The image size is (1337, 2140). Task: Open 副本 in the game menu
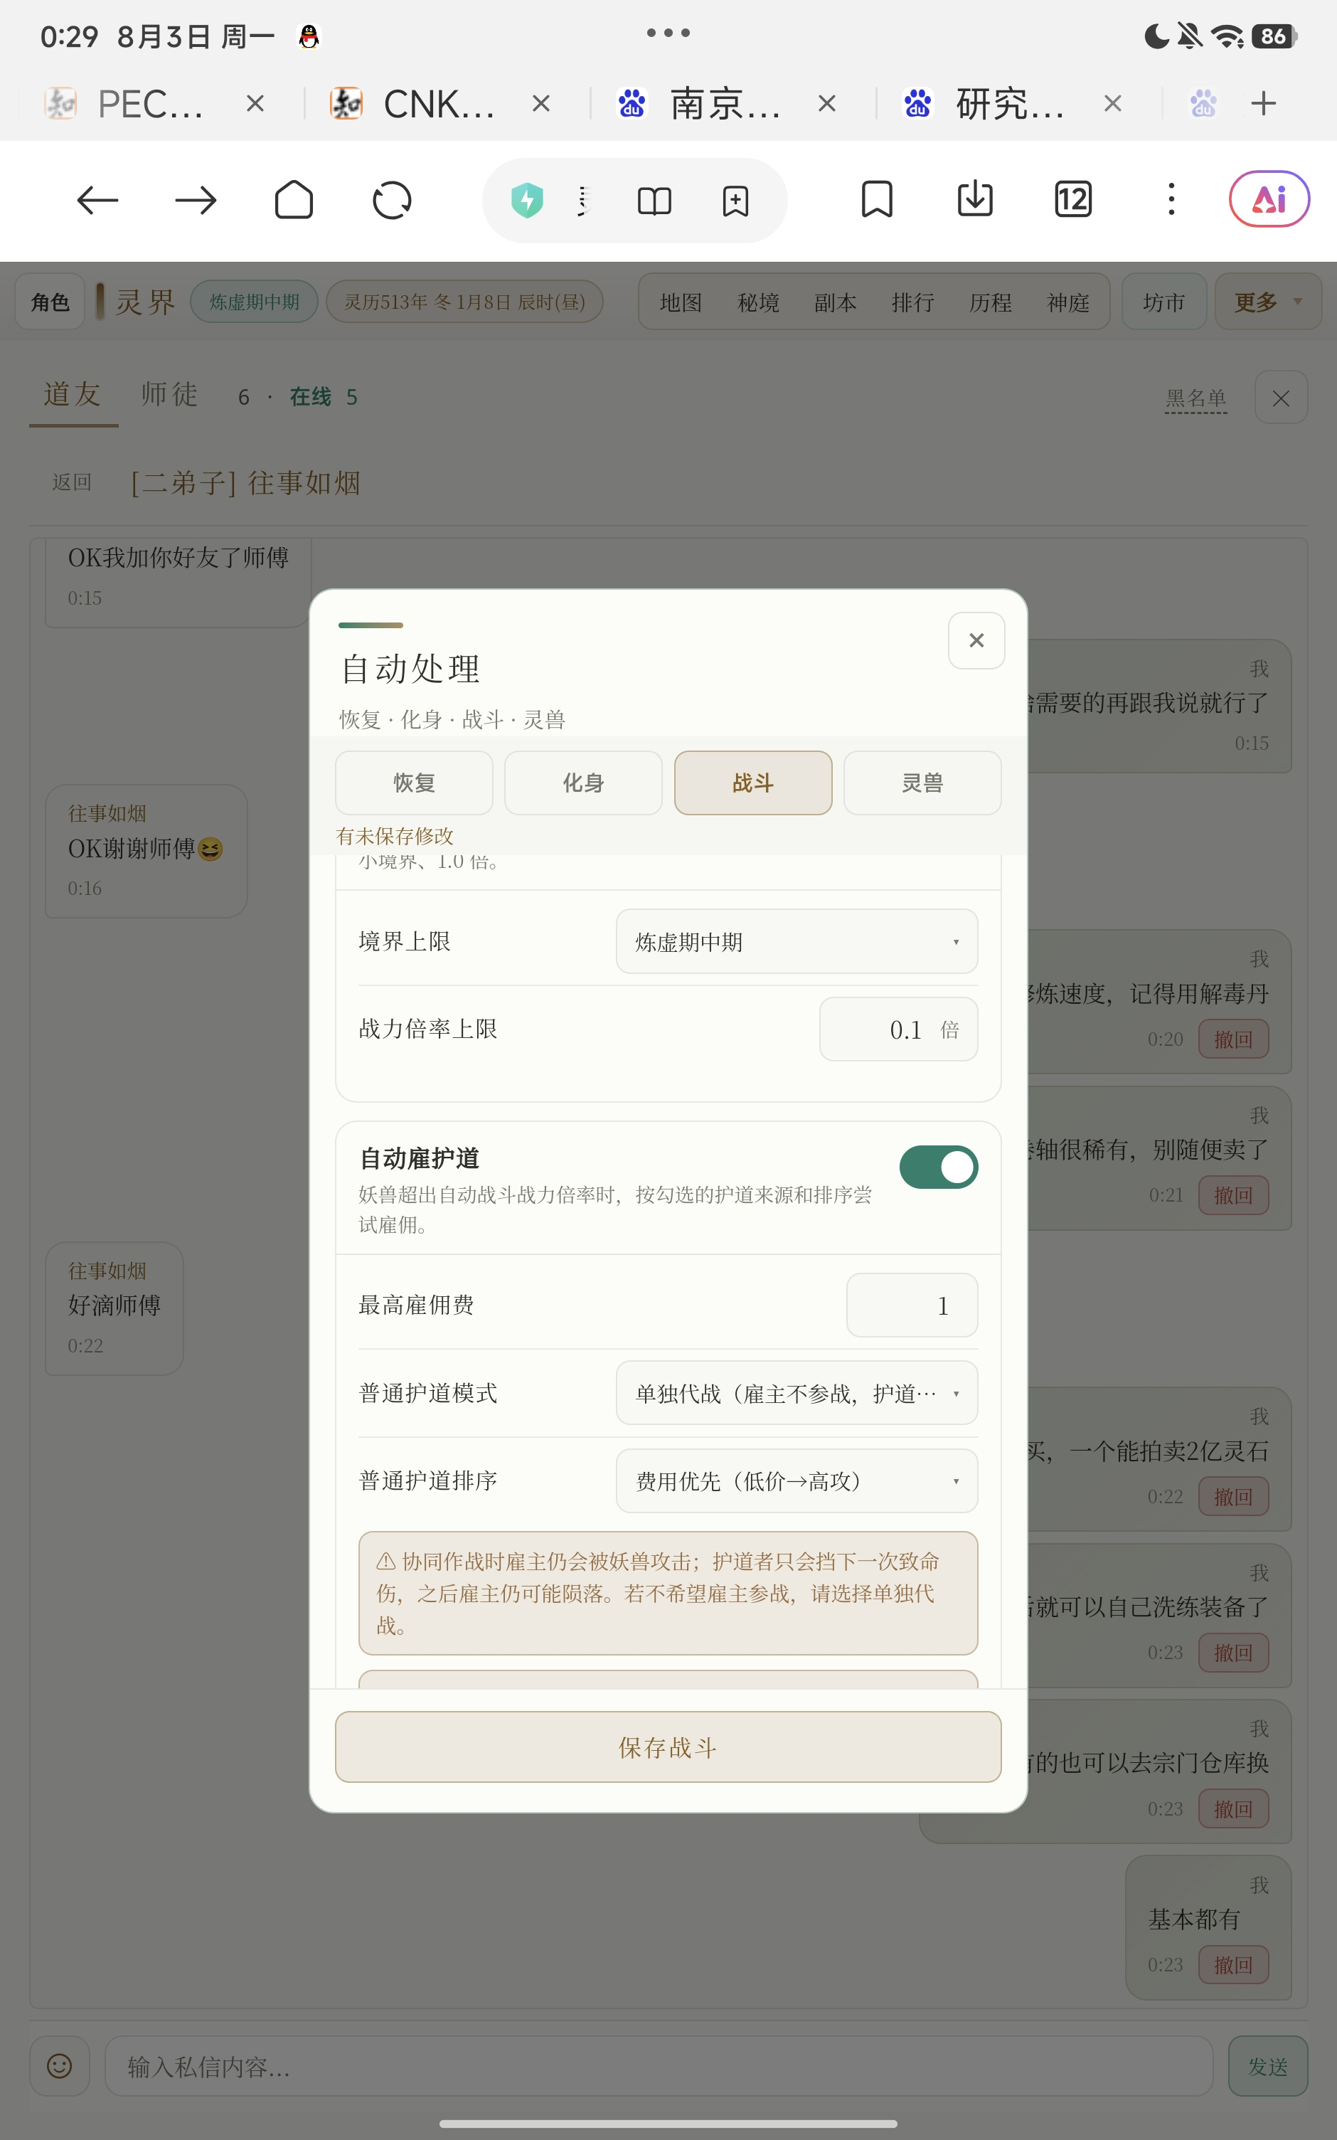point(836,303)
